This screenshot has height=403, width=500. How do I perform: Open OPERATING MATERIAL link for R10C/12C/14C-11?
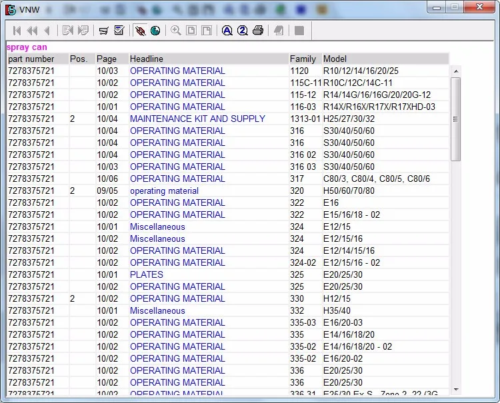pyautogui.click(x=177, y=83)
